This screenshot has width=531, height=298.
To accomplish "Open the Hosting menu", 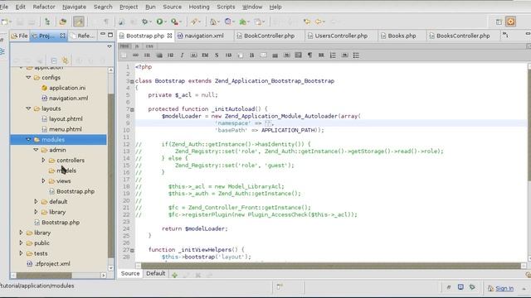I will (199, 7).
